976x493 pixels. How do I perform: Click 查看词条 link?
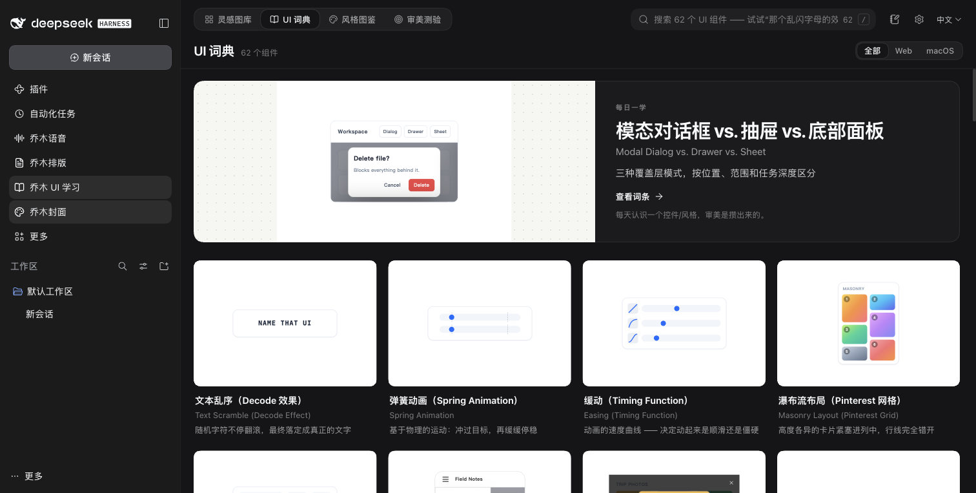639,196
